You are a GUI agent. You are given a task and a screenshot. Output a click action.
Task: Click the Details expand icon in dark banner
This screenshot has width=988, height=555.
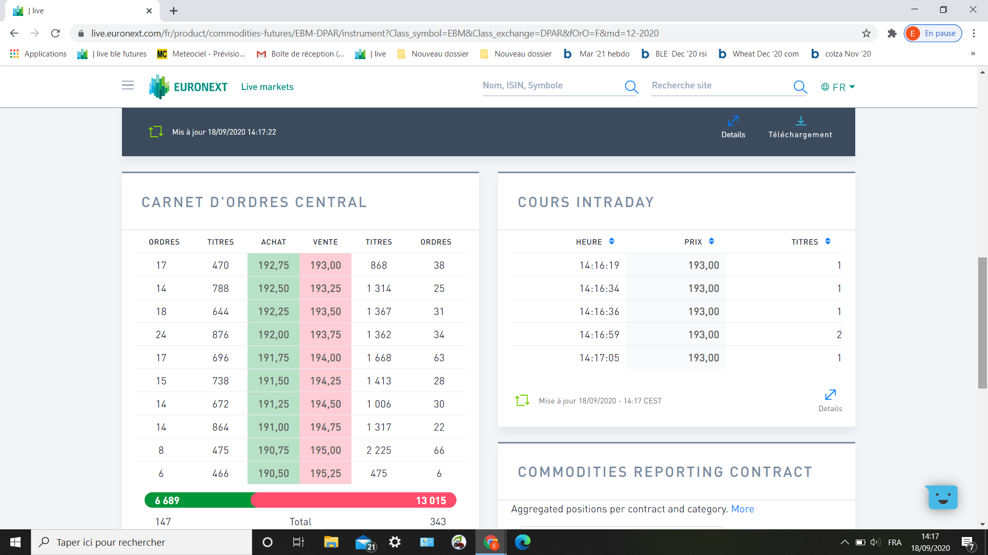(733, 121)
